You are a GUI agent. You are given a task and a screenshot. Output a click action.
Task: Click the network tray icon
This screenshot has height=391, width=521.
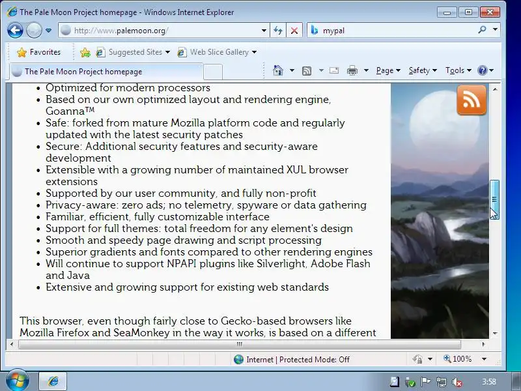click(442, 382)
